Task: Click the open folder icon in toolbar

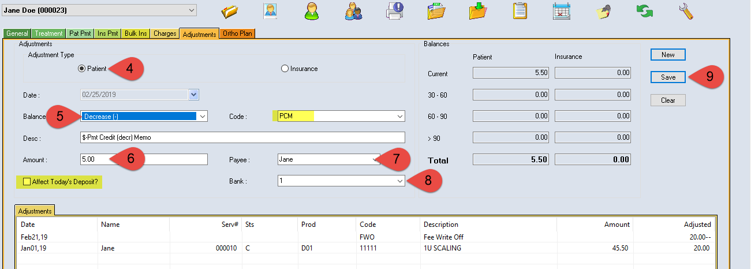Action: pos(230,11)
